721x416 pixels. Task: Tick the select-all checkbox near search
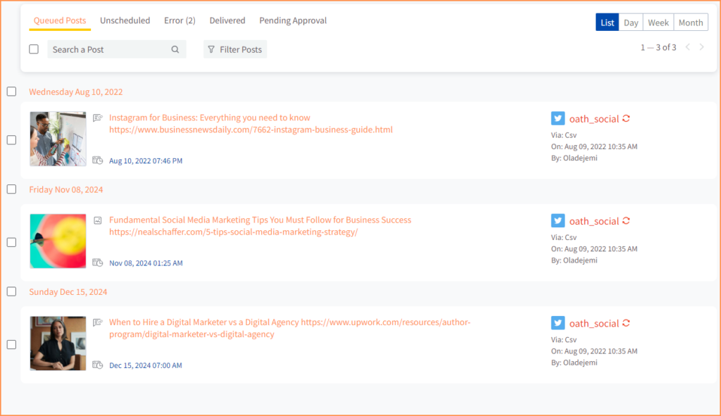click(34, 49)
